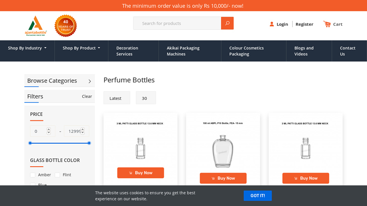This screenshot has height=206, width=367.
Task: Open the Decoration Services menu item
Action: (127, 51)
